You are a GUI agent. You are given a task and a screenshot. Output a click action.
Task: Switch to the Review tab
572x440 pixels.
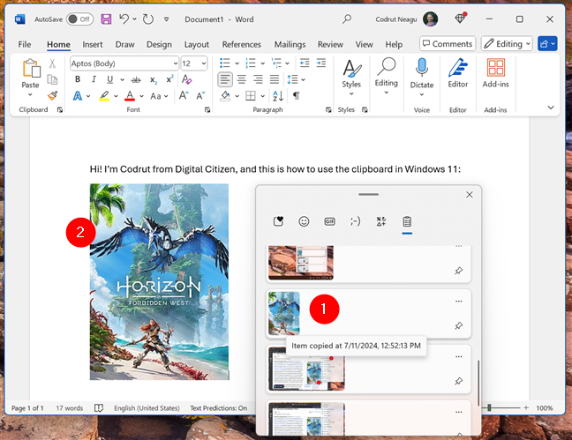[330, 44]
